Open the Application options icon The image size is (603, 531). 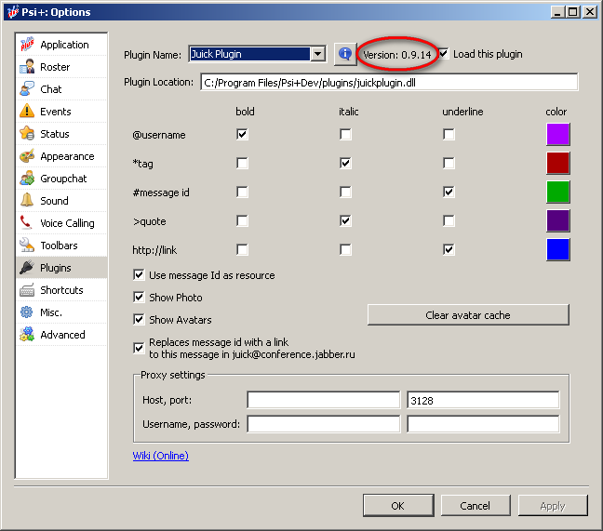(x=27, y=45)
